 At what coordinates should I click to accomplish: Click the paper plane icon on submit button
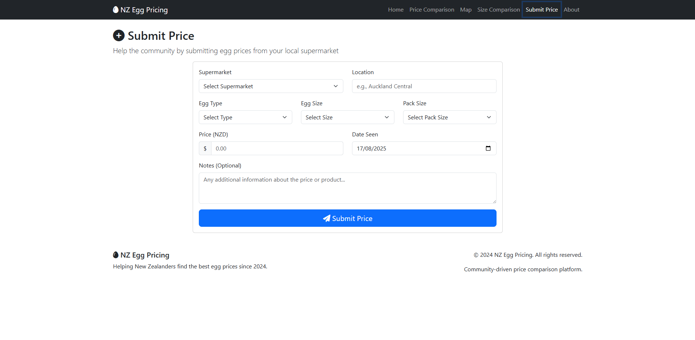tap(327, 218)
